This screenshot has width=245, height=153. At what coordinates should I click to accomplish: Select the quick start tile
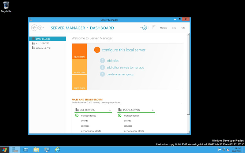pyautogui.click(x=79, y=51)
